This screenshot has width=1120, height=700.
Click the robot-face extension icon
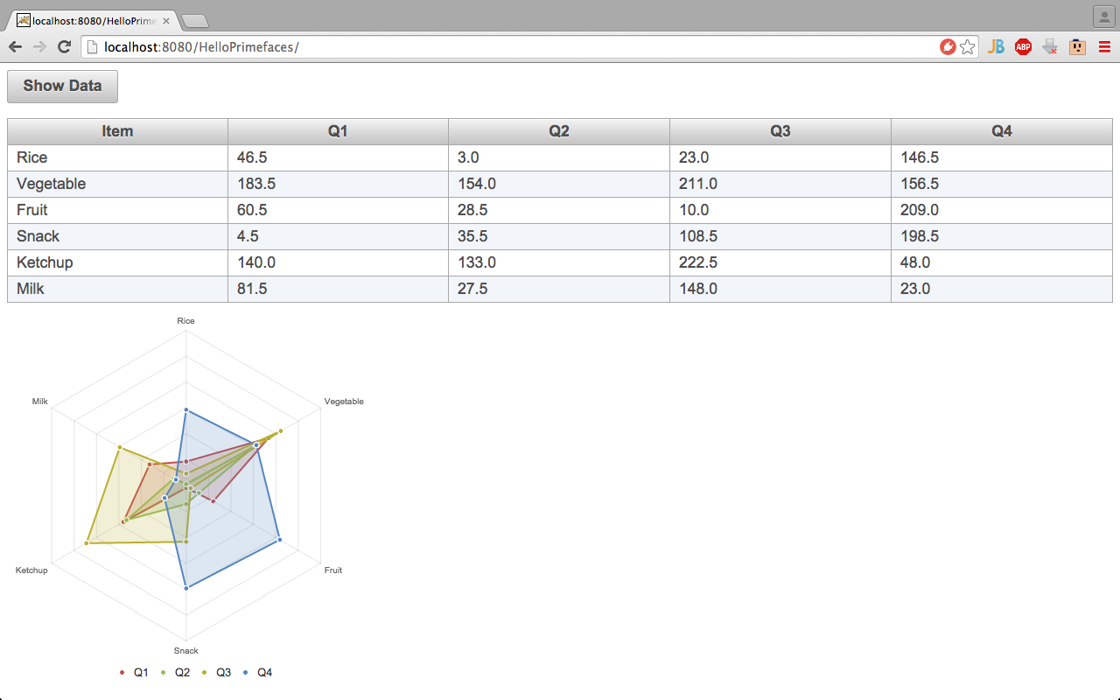(x=1076, y=46)
